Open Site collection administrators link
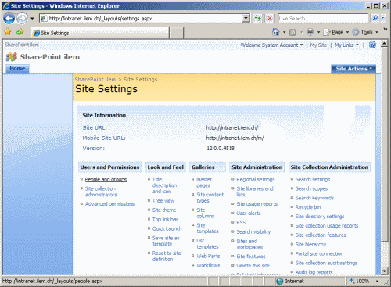The width and height of the screenshot is (391, 287). click(x=101, y=192)
